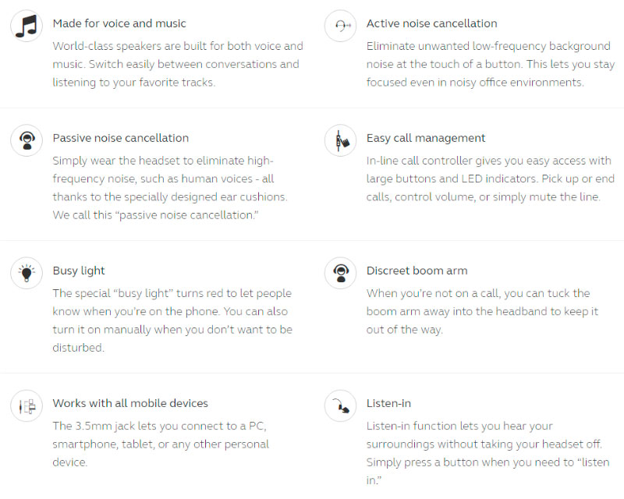Click the Easy call management heading
Screen dimensions: 624x499
point(426,138)
